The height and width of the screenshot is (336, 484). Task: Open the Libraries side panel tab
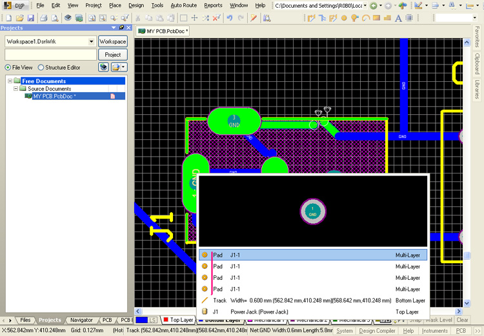(x=477, y=90)
